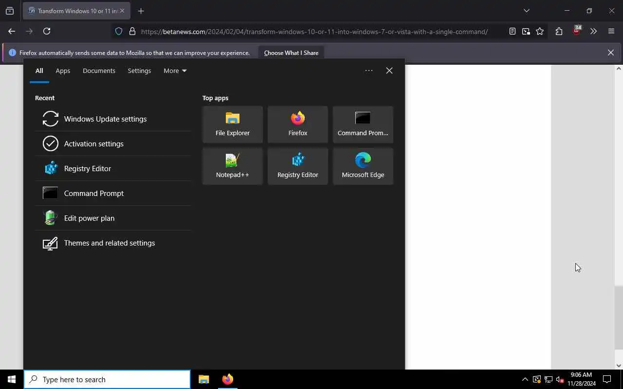Open the extension with 34 badge
This screenshot has height=389, width=623.
[576, 31]
